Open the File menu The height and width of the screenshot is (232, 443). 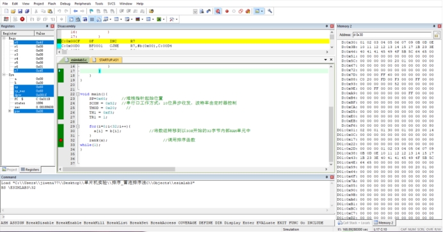click(5, 4)
